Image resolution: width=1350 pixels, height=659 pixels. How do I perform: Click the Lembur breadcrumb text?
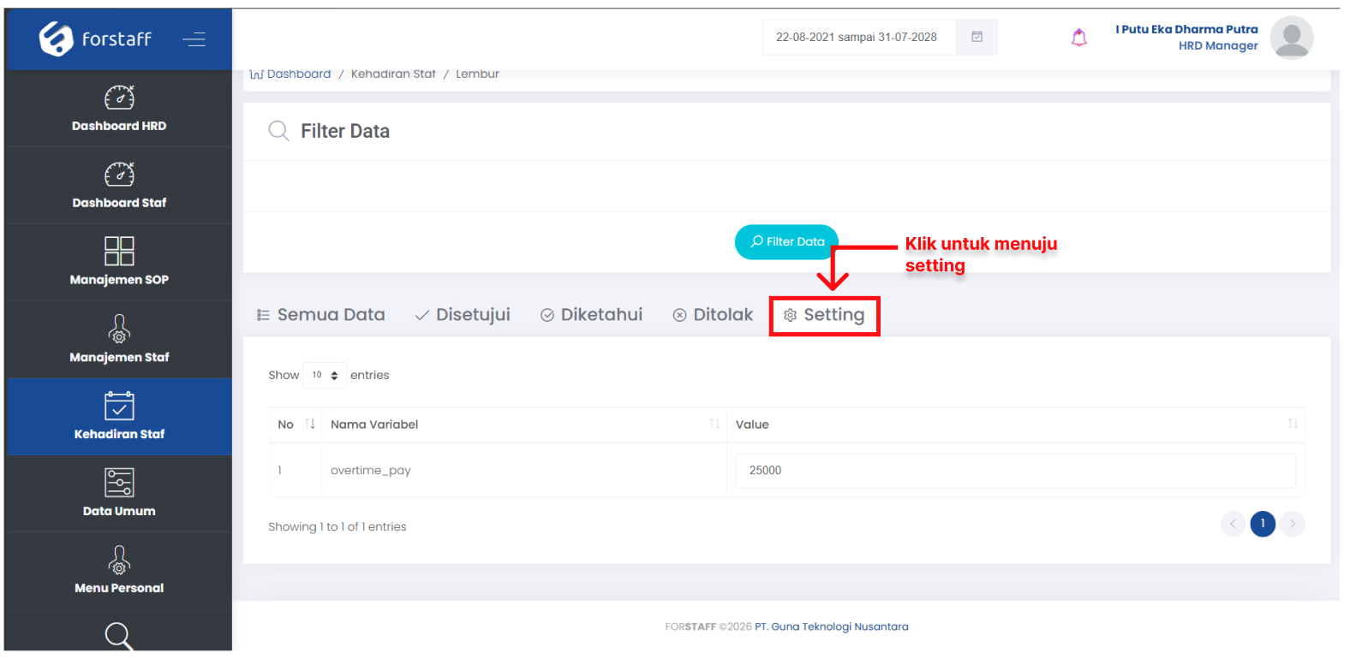coord(477,74)
